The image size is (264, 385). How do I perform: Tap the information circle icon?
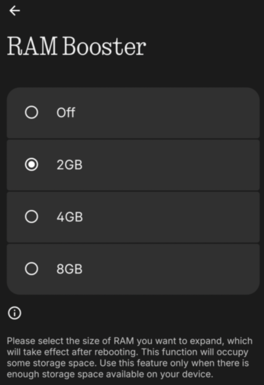(x=15, y=313)
